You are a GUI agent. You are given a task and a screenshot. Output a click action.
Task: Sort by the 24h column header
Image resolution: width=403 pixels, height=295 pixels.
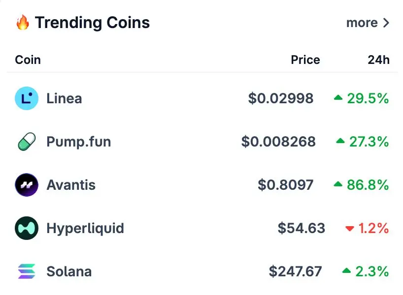(x=378, y=60)
